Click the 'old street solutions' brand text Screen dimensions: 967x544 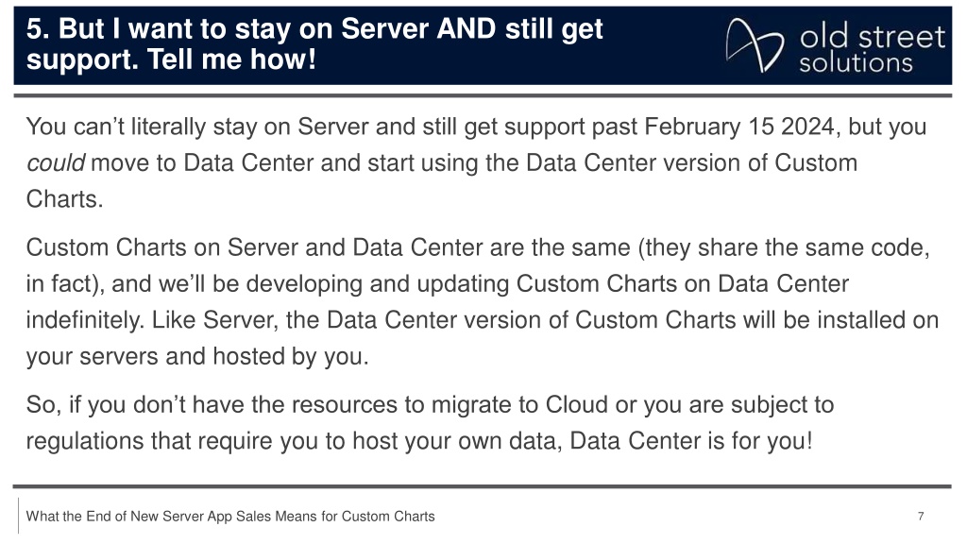click(872, 49)
